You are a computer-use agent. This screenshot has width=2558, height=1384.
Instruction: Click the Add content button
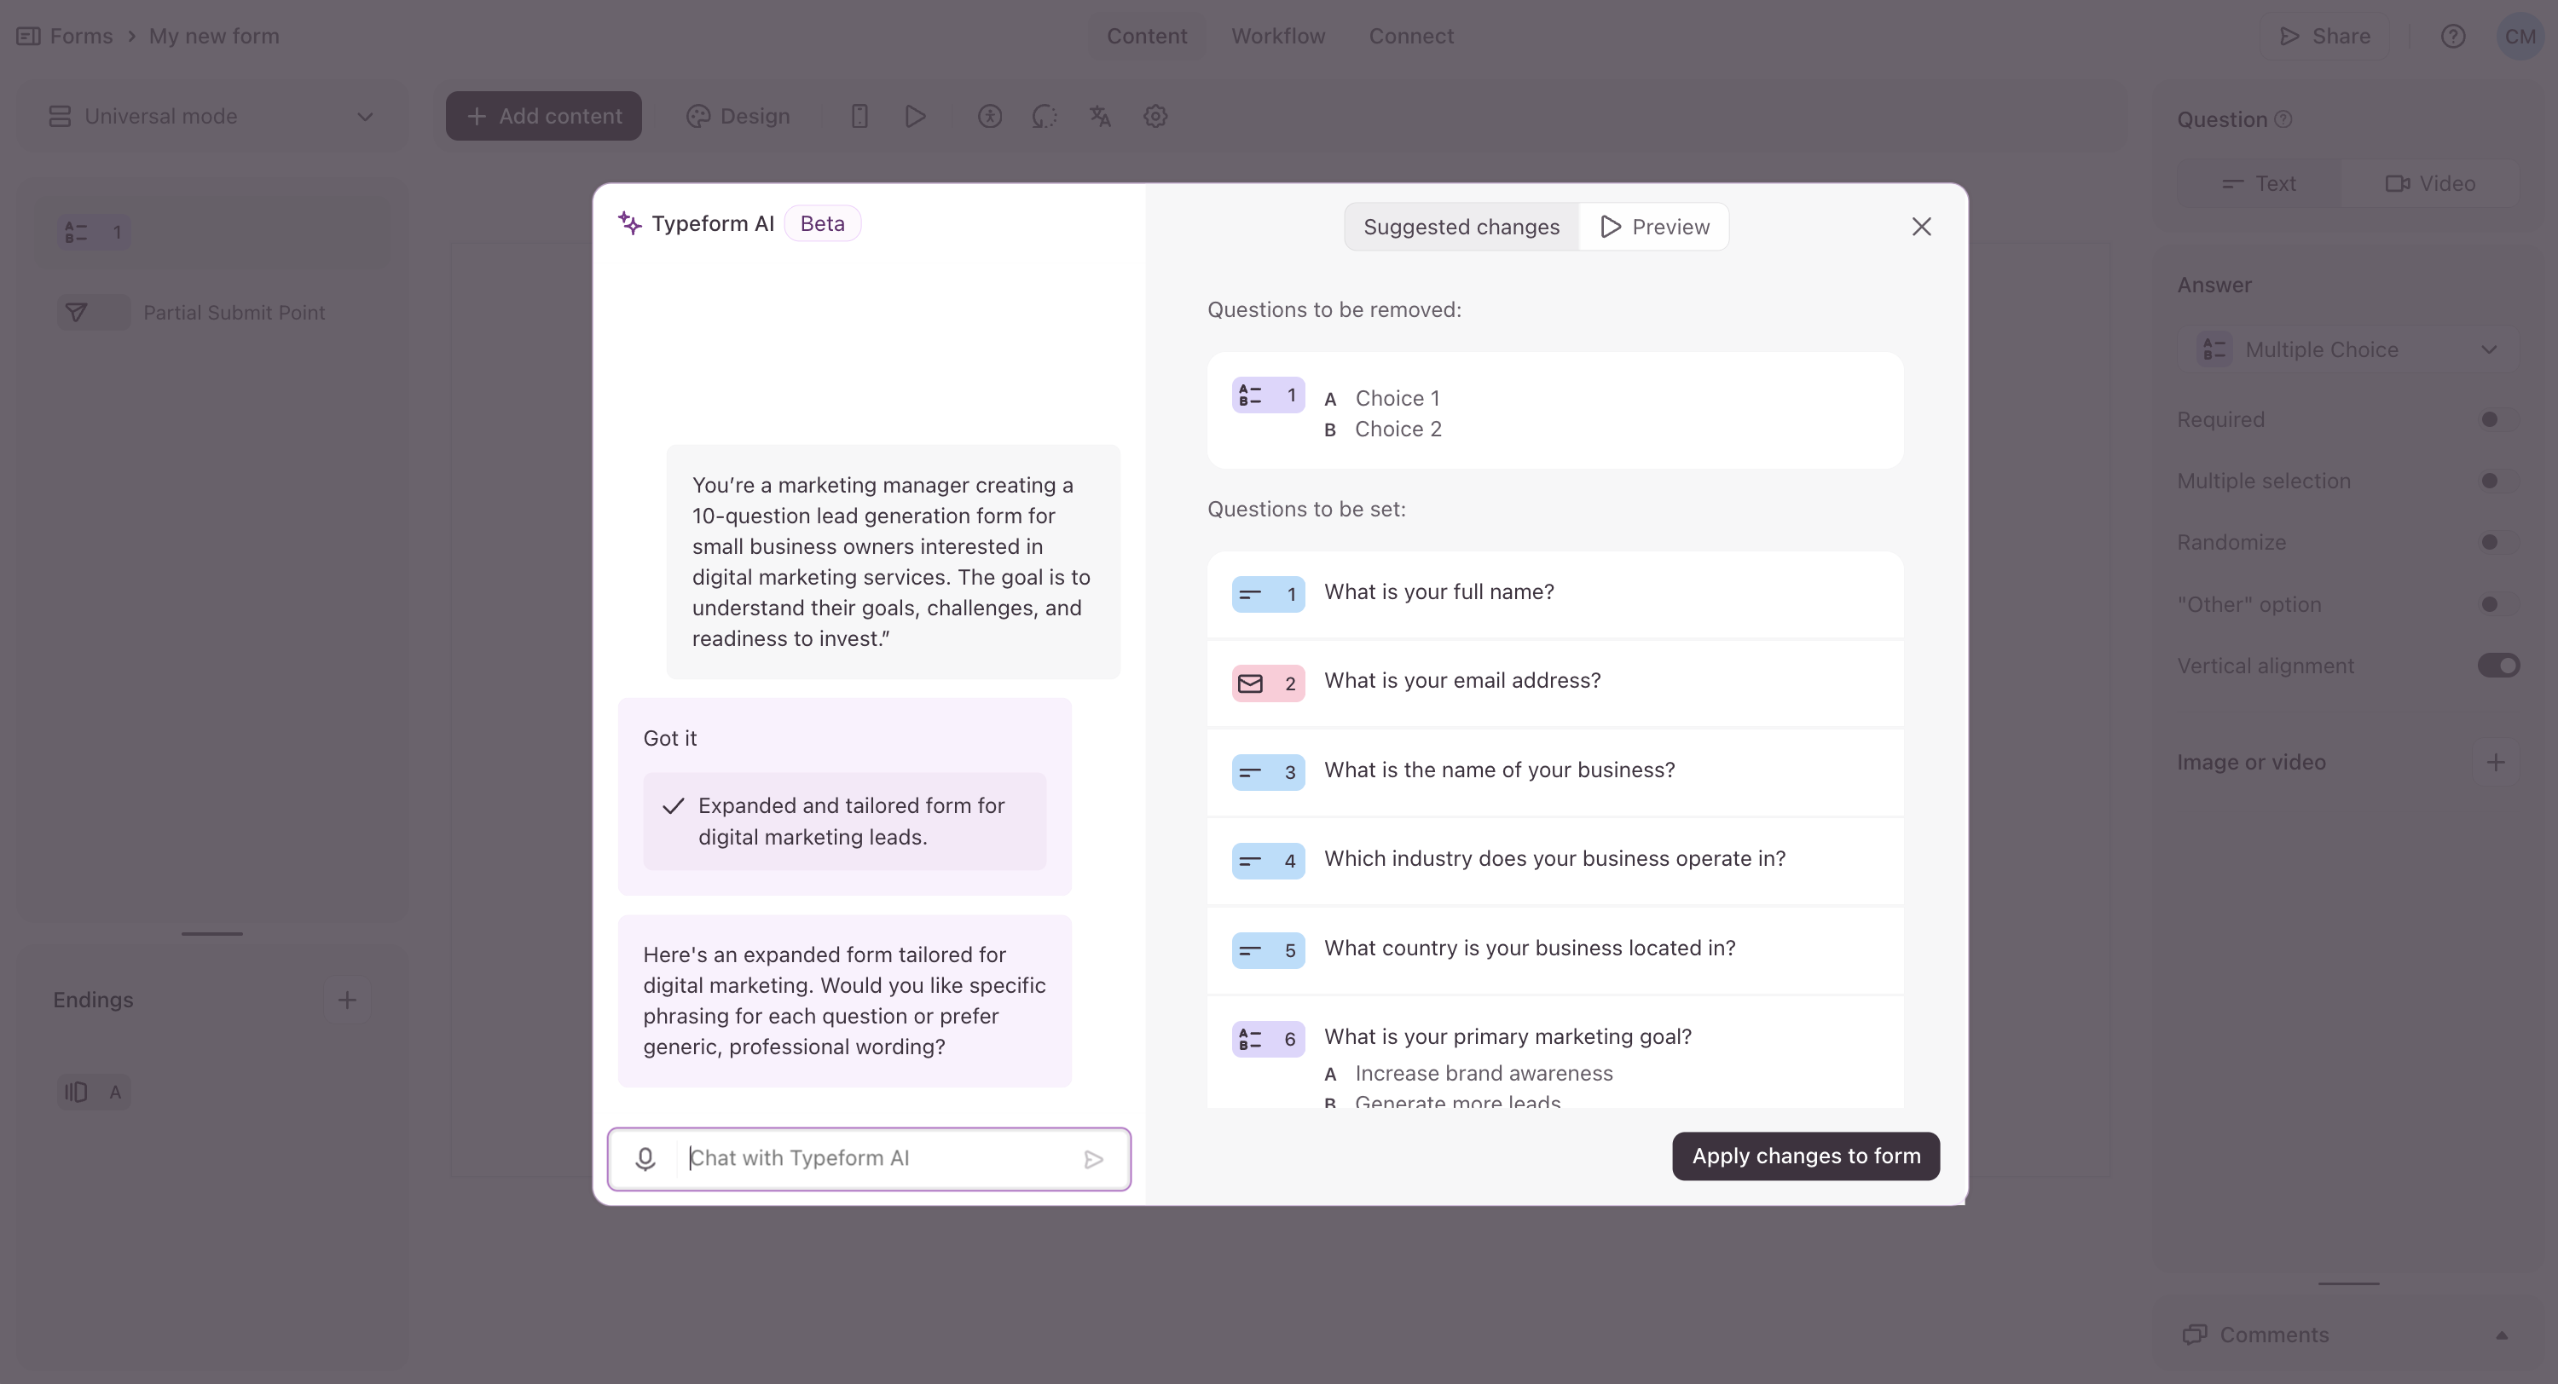coord(543,116)
